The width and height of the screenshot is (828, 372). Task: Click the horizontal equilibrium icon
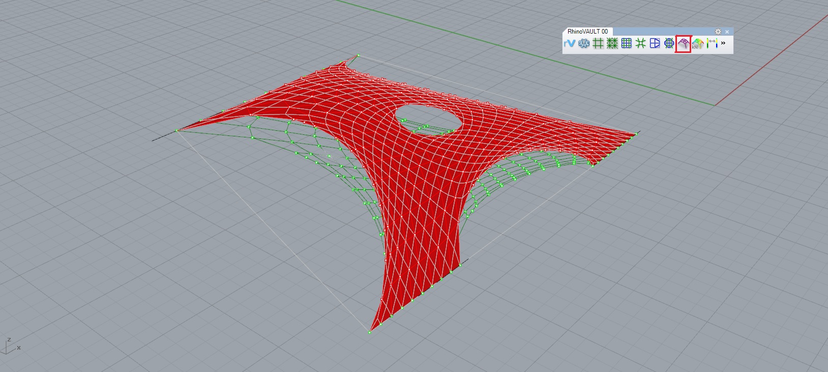[x=669, y=44]
